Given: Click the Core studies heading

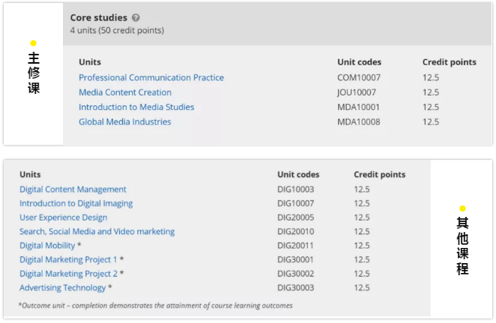Looking at the screenshot, I should tap(99, 17).
